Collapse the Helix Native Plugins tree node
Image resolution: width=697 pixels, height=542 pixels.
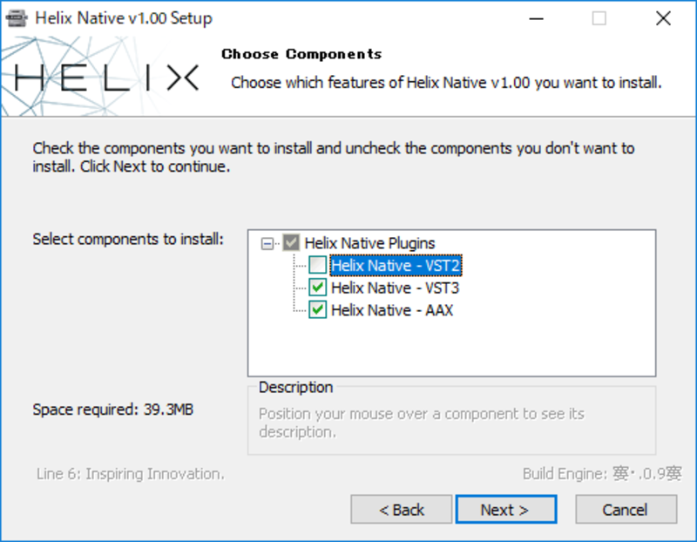[x=267, y=244]
